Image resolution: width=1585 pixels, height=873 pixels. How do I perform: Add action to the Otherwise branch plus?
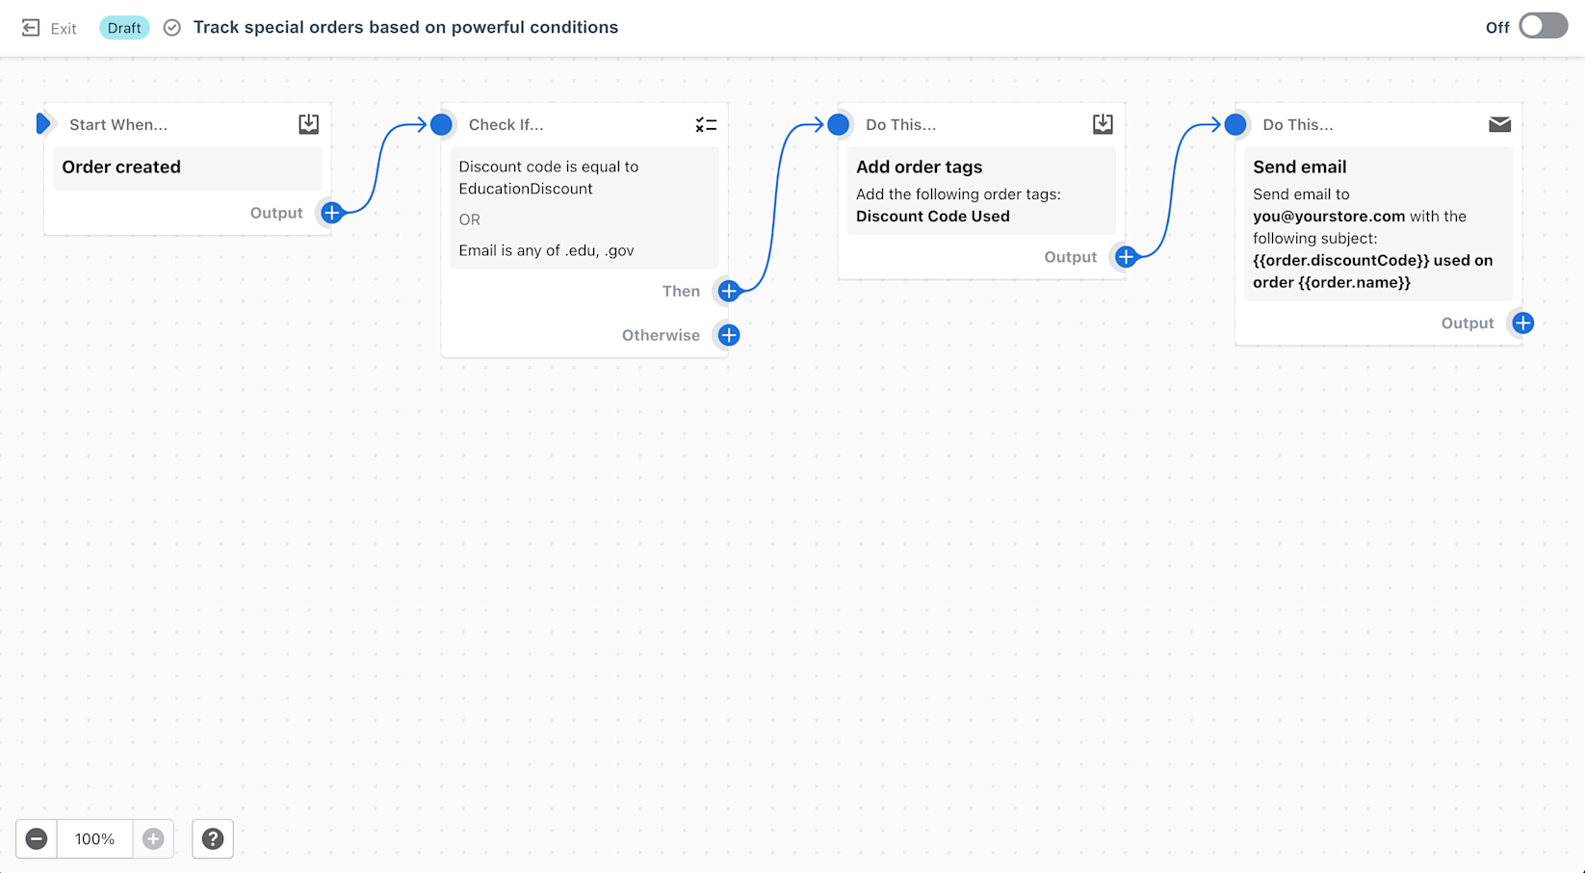(x=729, y=335)
